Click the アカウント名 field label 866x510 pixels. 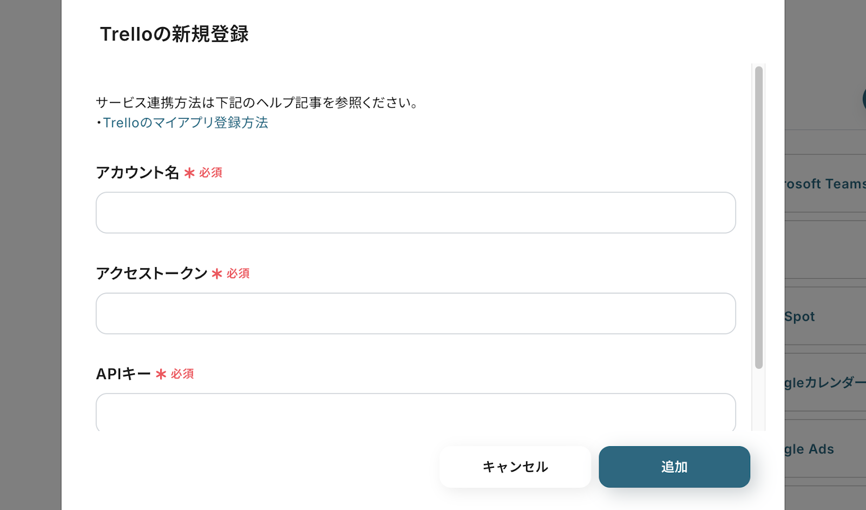[137, 173]
